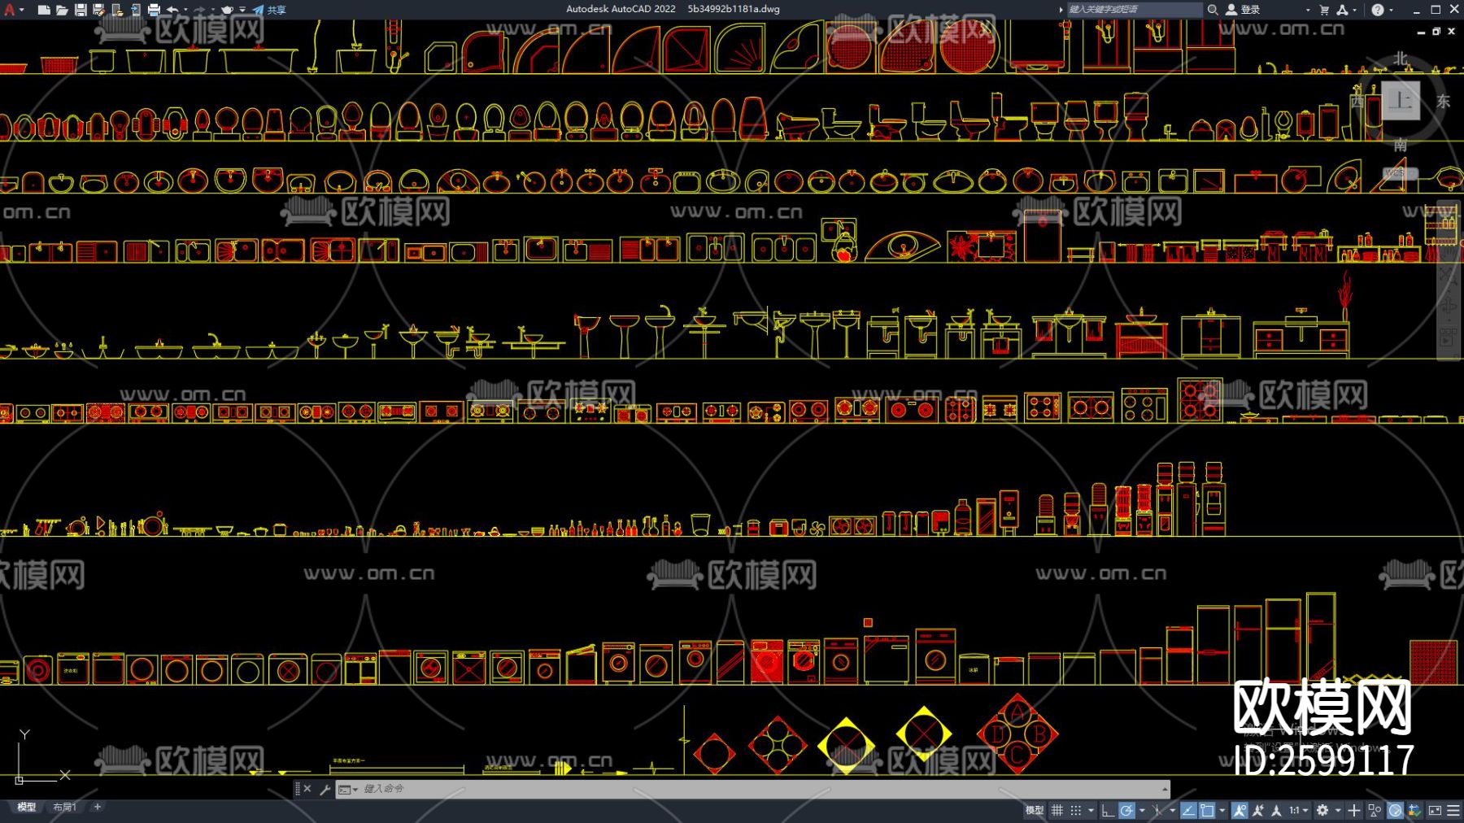The image size is (1464, 823).
Task: Open status bar customization menu icon
Action: tap(1453, 810)
